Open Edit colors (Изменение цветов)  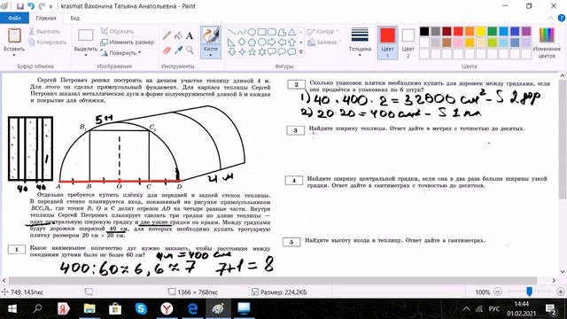pos(547,43)
